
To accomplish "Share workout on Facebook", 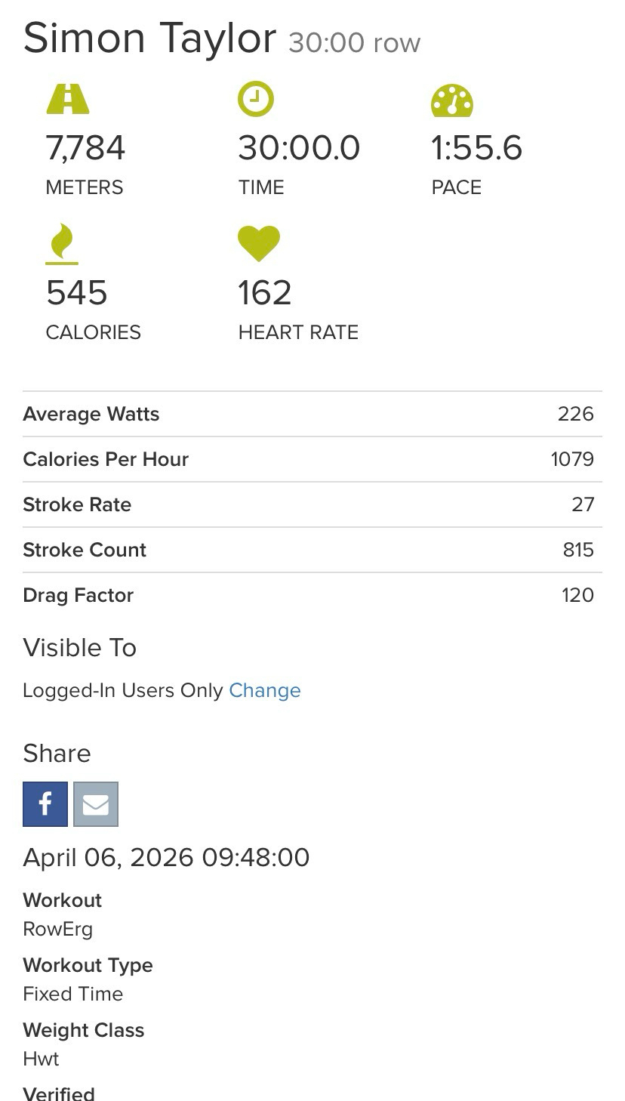I will 45,804.
